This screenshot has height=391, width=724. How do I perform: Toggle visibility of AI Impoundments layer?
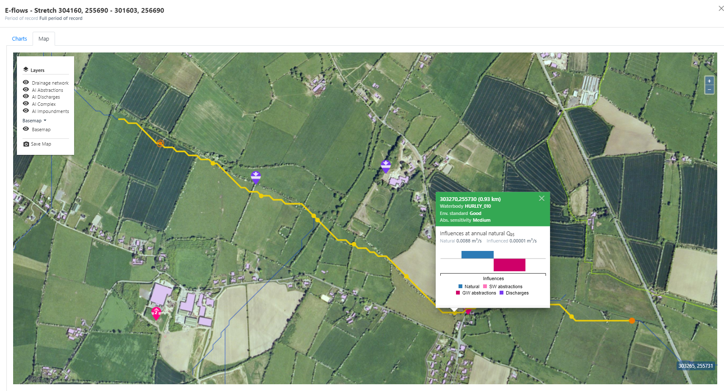tap(26, 111)
